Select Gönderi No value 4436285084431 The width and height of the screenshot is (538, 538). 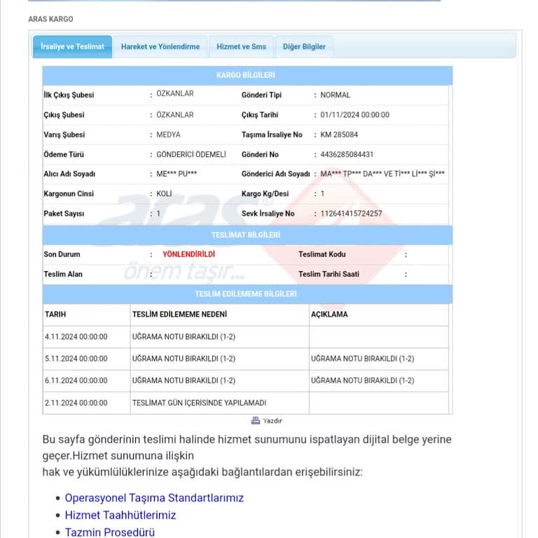(x=347, y=154)
